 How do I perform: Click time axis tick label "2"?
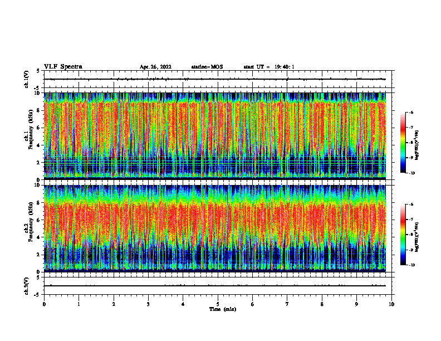pos(114,304)
